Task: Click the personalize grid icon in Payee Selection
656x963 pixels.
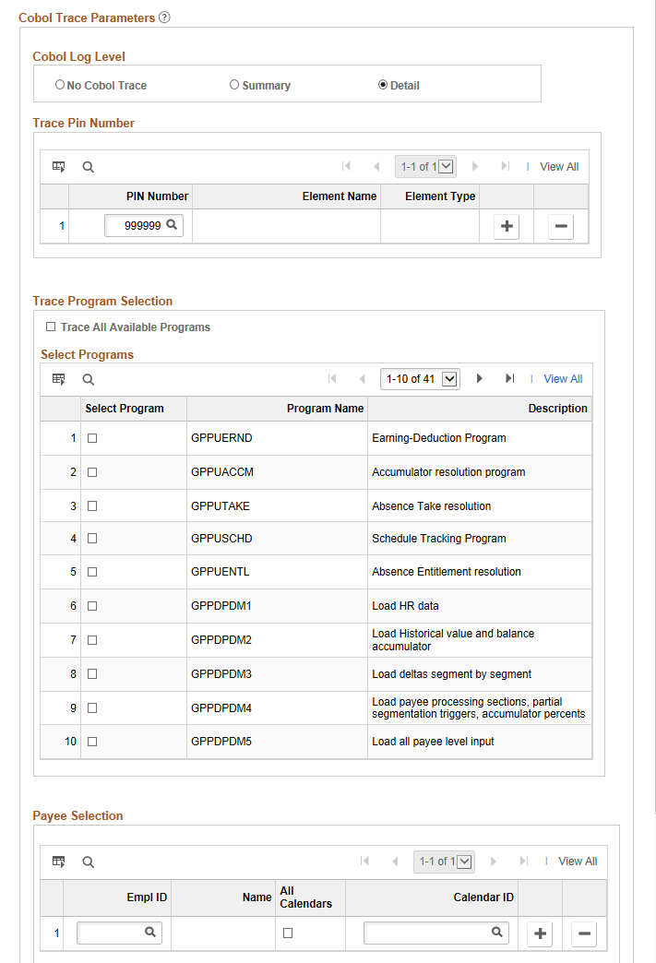Action: pos(59,861)
